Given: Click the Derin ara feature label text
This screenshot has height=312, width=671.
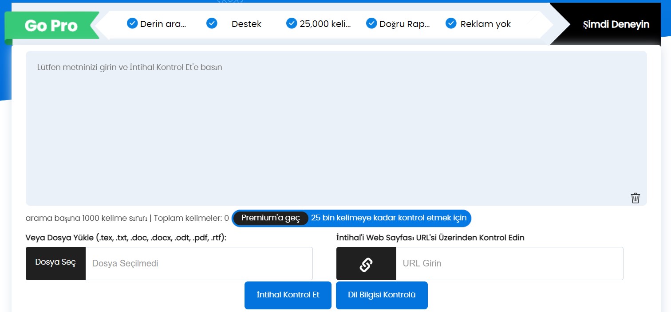Looking at the screenshot, I should click(x=163, y=24).
